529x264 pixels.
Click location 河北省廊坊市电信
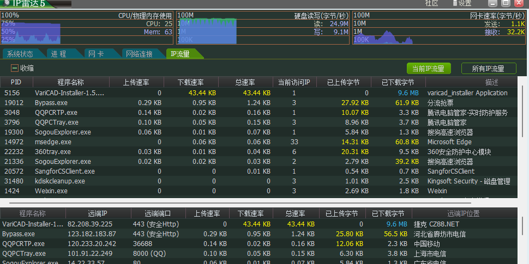(x=440, y=234)
